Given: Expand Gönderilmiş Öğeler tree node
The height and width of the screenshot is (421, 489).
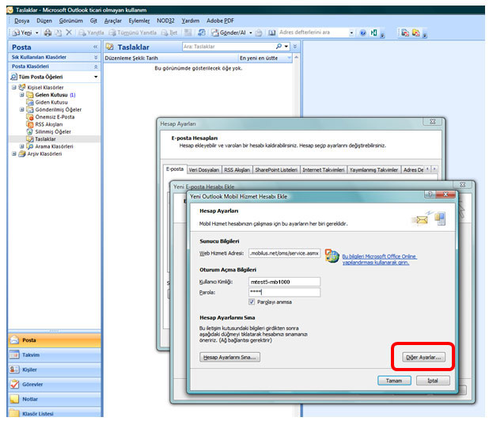Looking at the screenshot, I should tap(22, 109).
